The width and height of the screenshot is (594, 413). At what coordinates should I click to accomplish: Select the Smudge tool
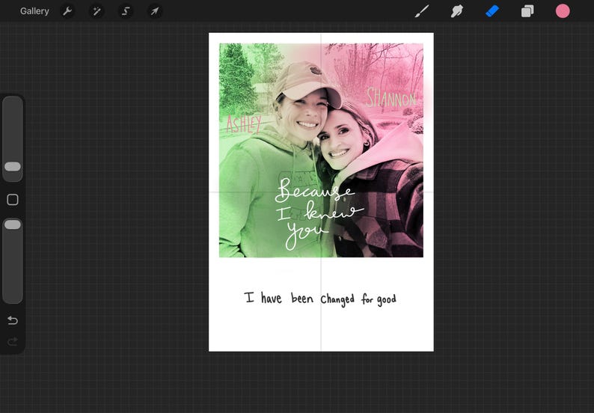[x=457, y=11]
